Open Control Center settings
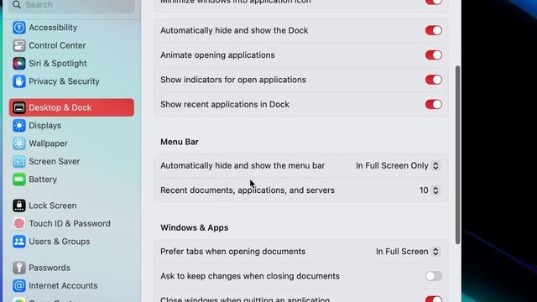This screenshot has width=537, height=302. coord(71,45)
